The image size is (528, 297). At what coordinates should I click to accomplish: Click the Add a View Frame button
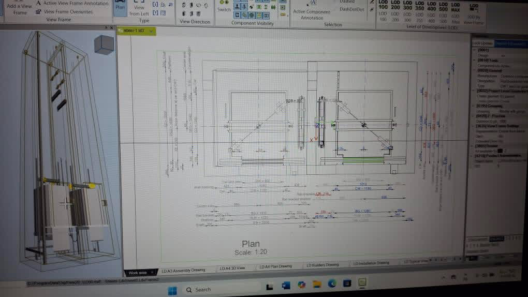point(19,9)
